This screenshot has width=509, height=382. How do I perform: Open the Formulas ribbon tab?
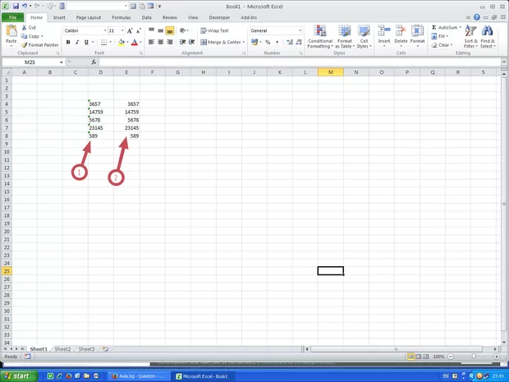pyautogui.click(x=119, y=16)
